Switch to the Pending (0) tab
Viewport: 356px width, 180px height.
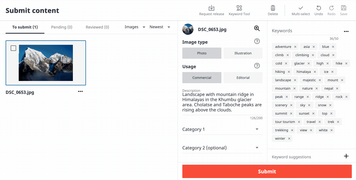(62, 27)
